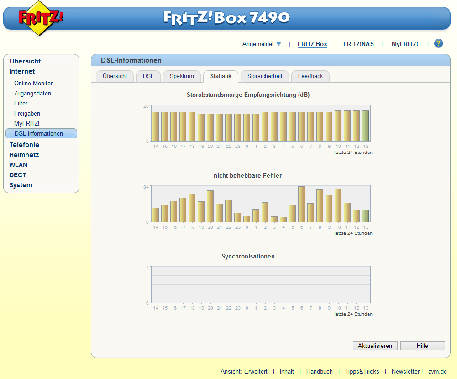The image size is (457, 379).
Task: Expand the System sidebar section
Action: 21,185
